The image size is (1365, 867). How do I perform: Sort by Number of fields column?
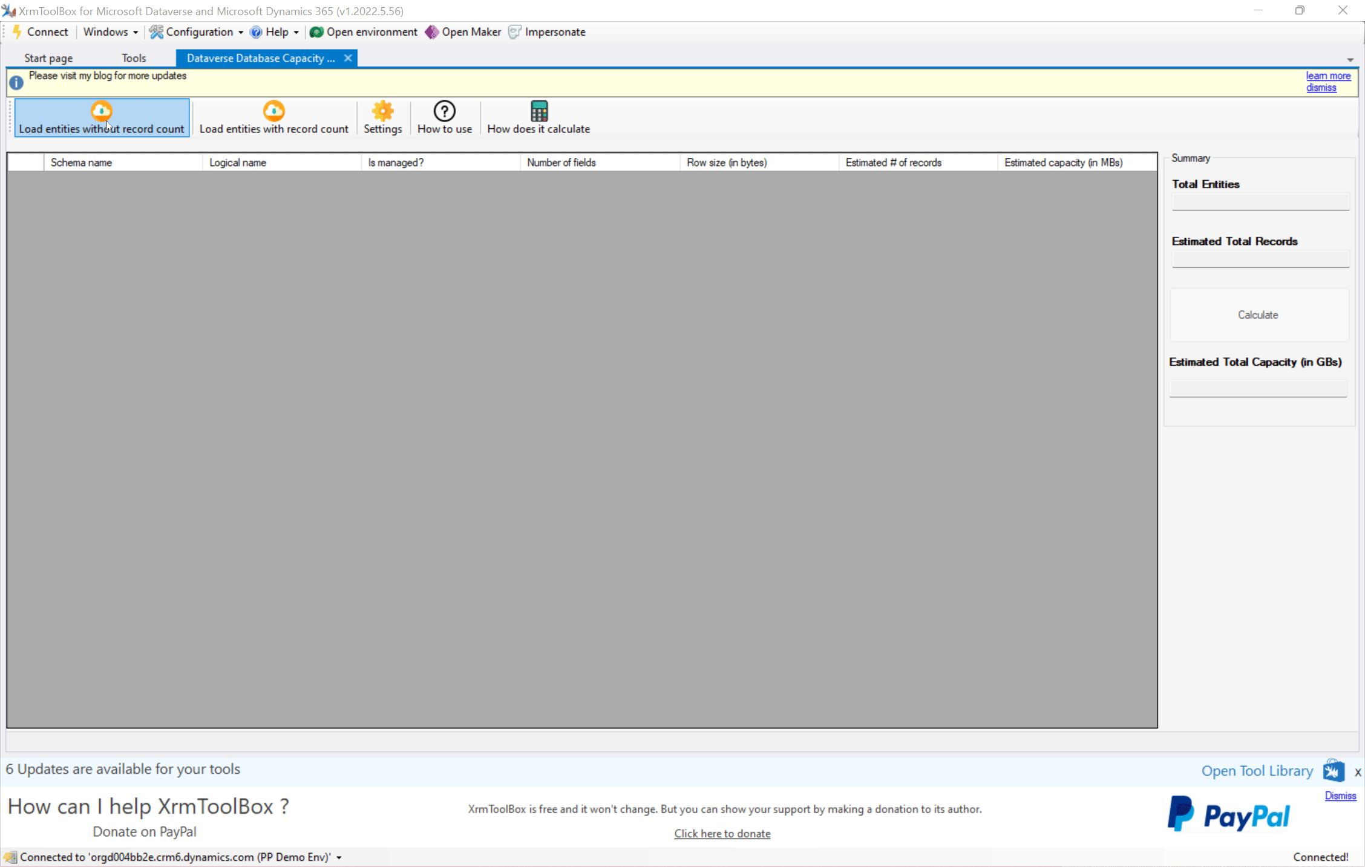point(600,162)
